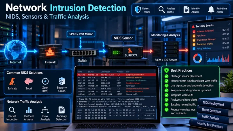
Task: Select the Normal traffic HTTPS row
Action: [116, 94]
